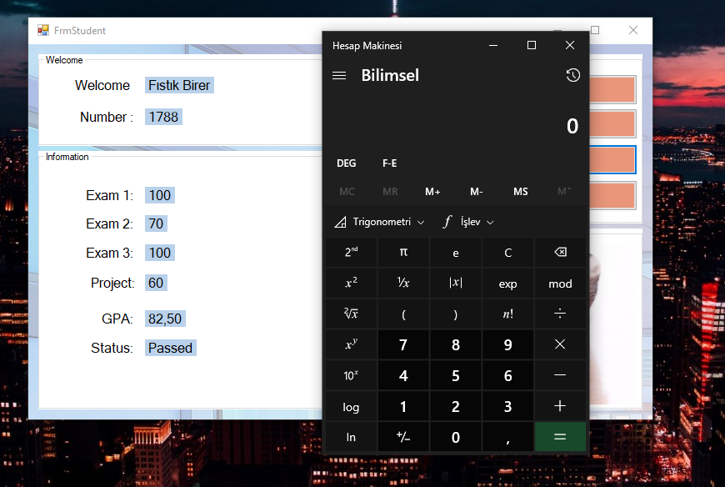Click the factorial n! key

[x=507, y=314]
